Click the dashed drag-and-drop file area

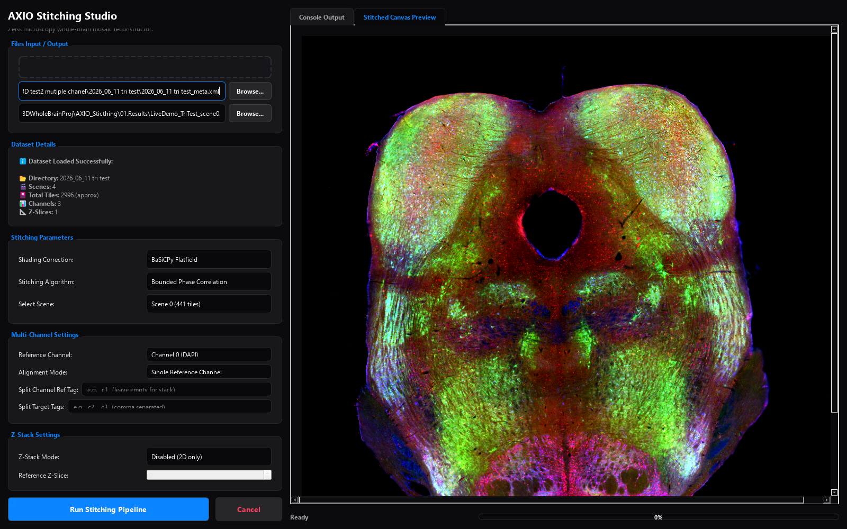145,67
